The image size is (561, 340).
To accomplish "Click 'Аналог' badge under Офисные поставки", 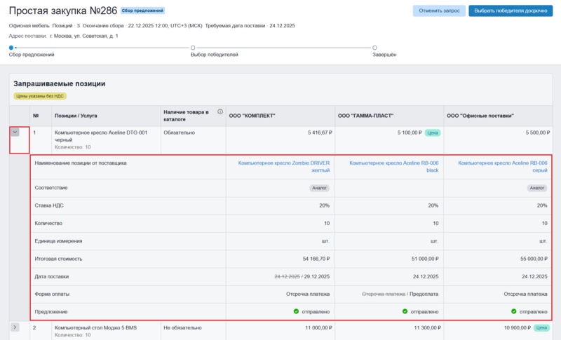I will [537, 188].
